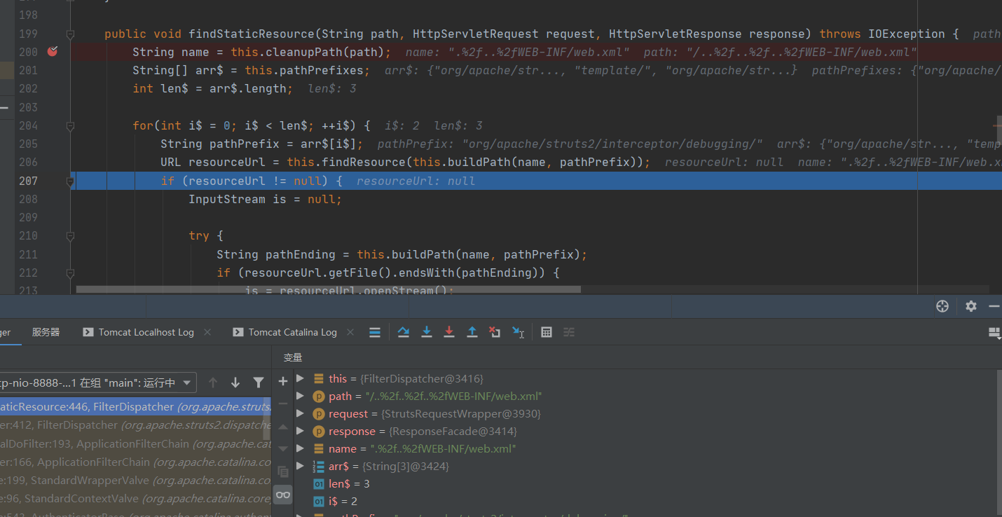This screenshot has width=1002, height=517.
Task: Select the FilterDispatcher line 446 stack frame
Action: 135,407
